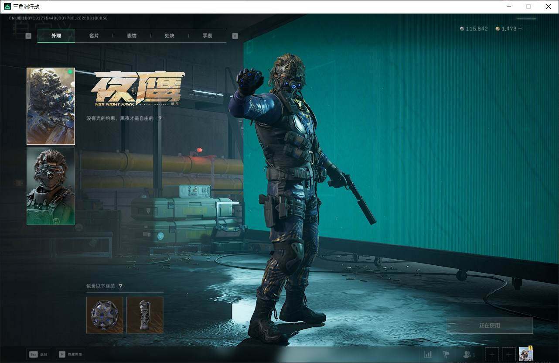
Task: Open the 名片 tab
Action: point(94,36)
